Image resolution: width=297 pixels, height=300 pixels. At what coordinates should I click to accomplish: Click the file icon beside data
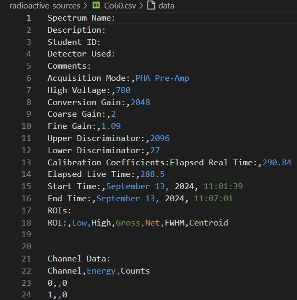pos(151,5)
